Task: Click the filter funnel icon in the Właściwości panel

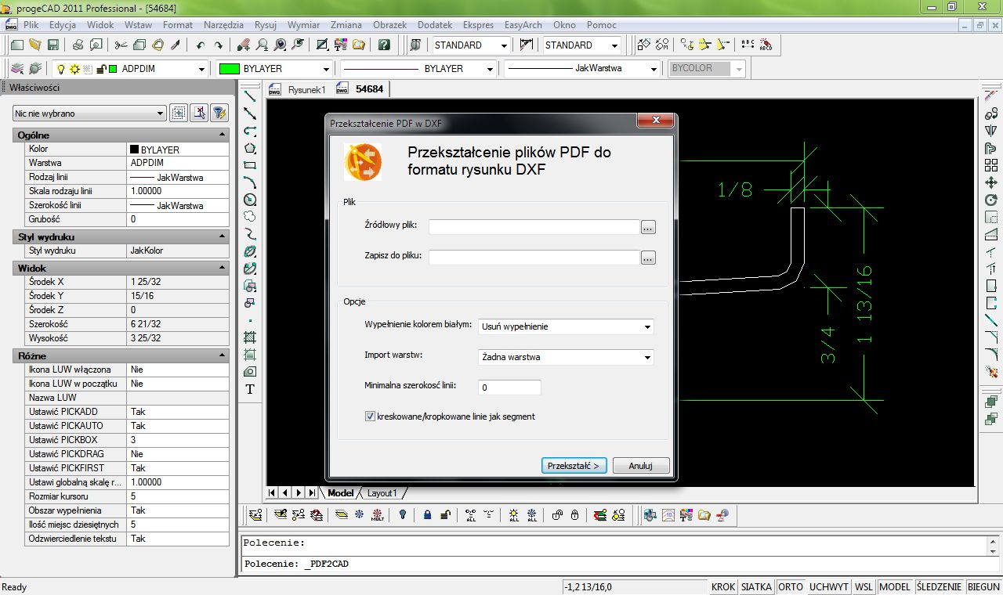Action: pyautogui.click(x=219, y=113)
